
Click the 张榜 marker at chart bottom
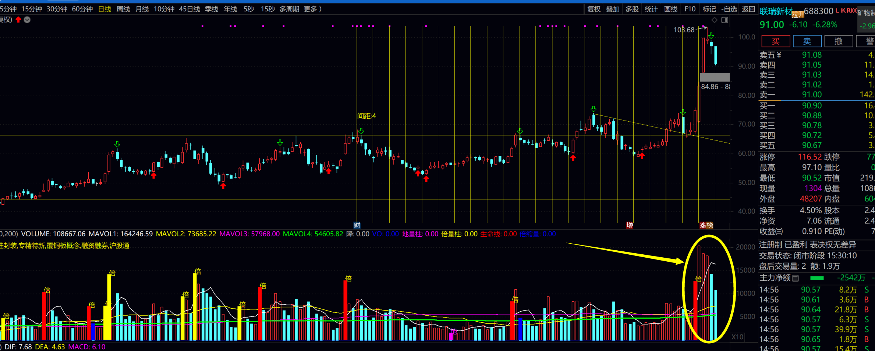pyautogui.click(x=706, y=225)
